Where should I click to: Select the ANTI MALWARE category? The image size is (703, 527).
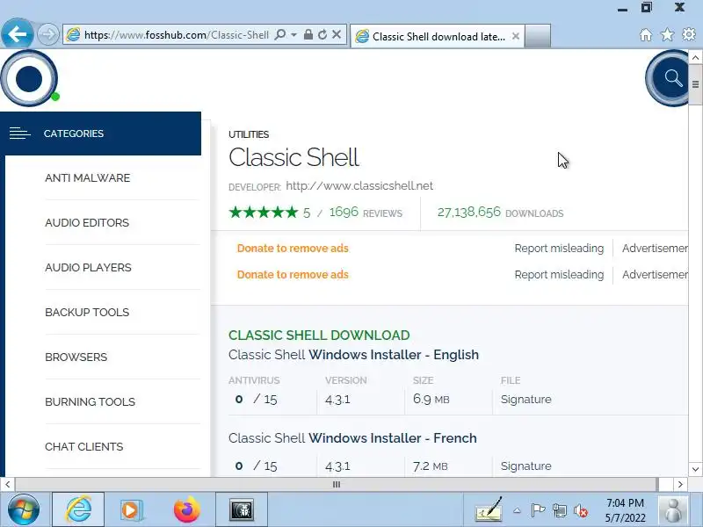(87, 178)
